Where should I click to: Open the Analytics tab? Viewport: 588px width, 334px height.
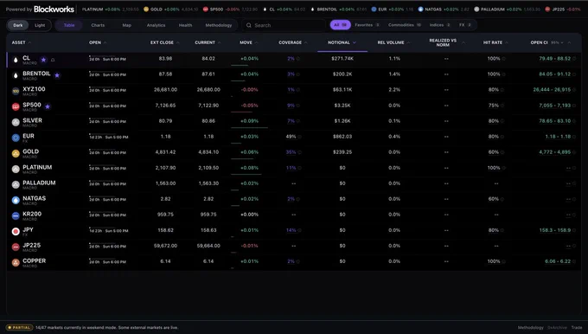pyautogui.click(x=156, y=25)
